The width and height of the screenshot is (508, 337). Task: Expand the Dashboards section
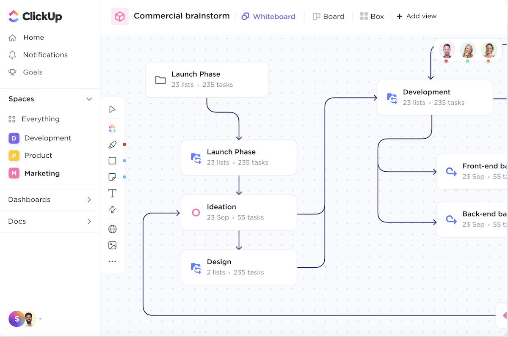[89, 200]
